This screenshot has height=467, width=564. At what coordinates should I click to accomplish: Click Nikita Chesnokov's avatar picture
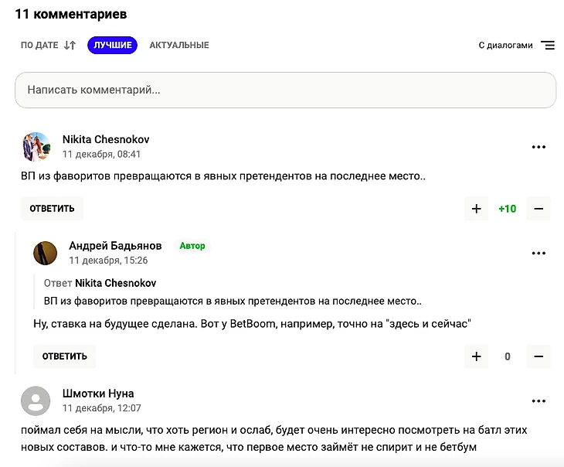36,146
